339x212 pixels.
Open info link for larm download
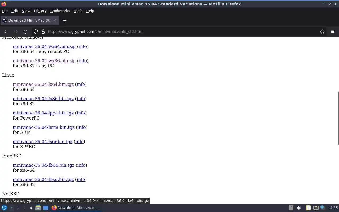click(x=82, y=127)
